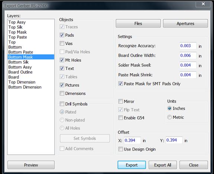
Task: Open the Files button
Action: point(138,23)
